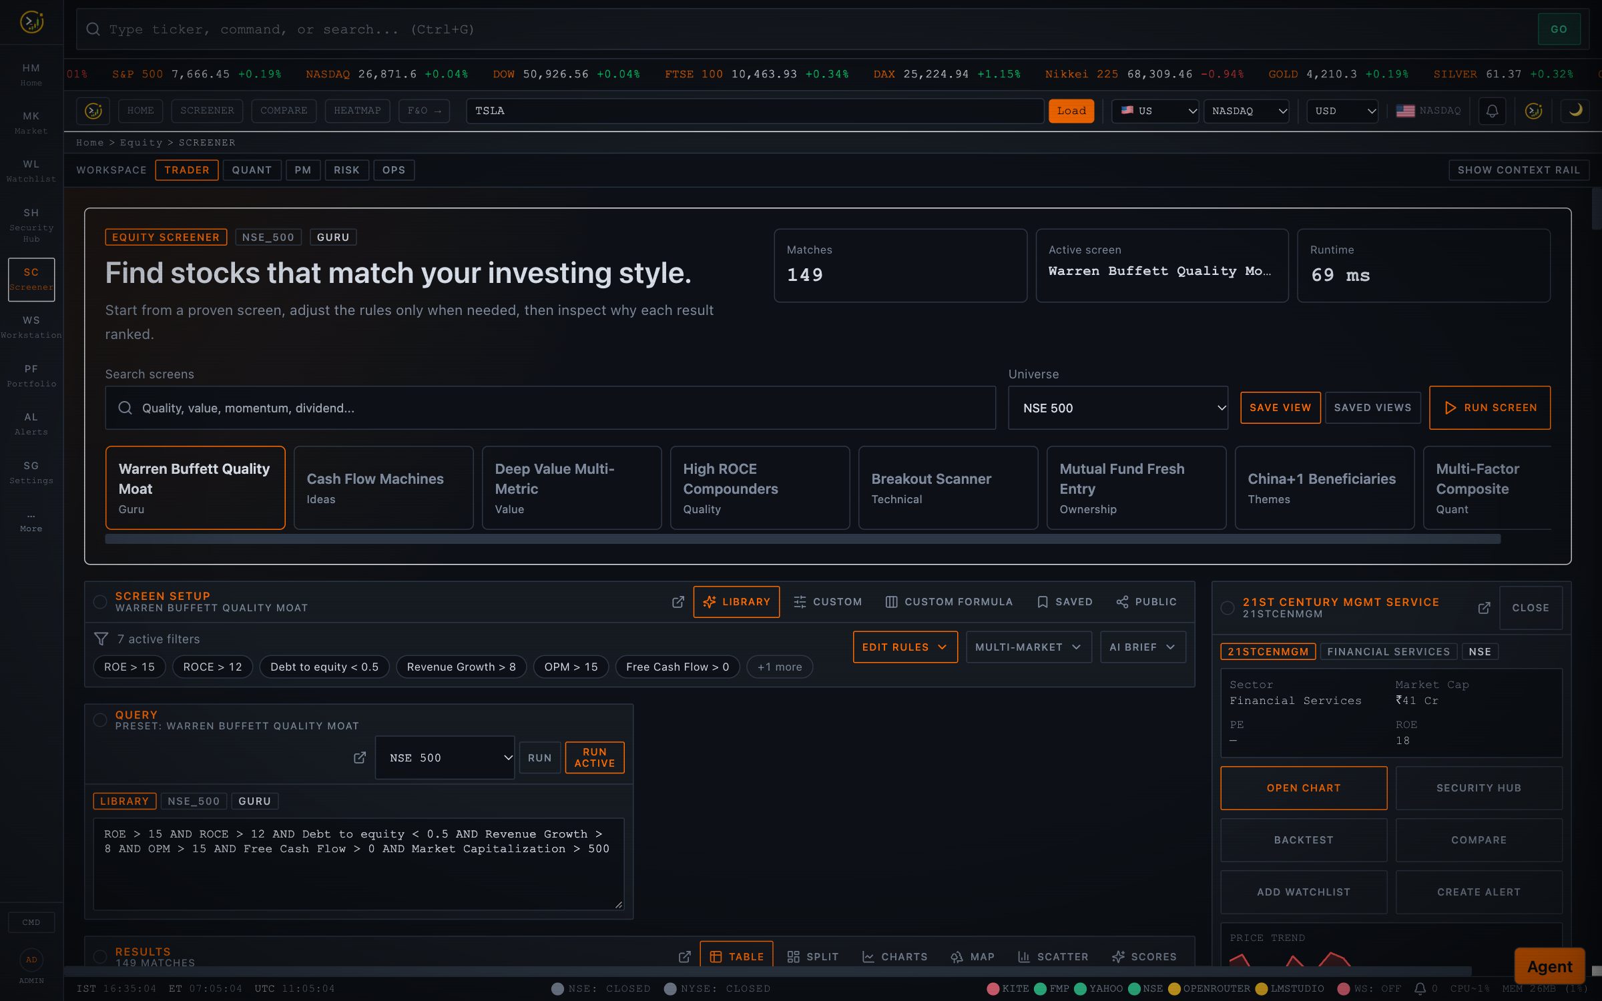1602x1001 pixels.
Task: Click the page vertical scrollbar thumb
Action: [x=1597, y=208]
